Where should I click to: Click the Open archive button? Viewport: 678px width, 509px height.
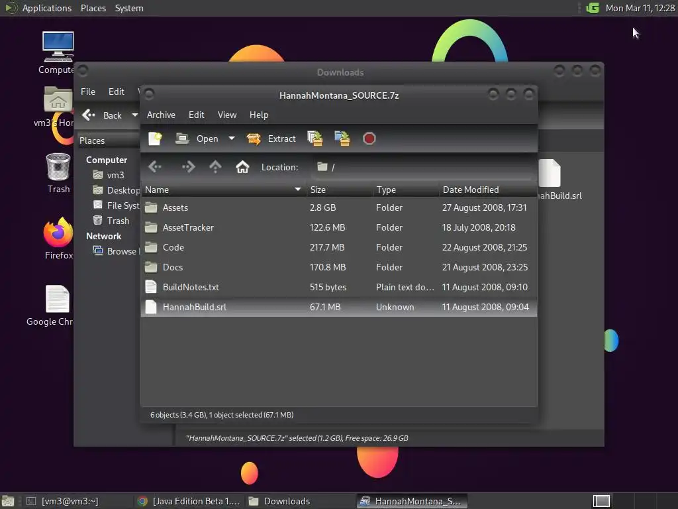tap(197, 139)
